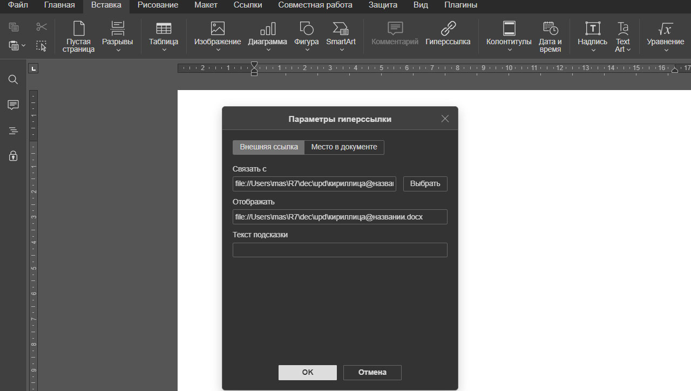Open the Колонтитулы headers menu
Image resolution: width=691 pixels, height=391 pixels.
tap(509, 37)
